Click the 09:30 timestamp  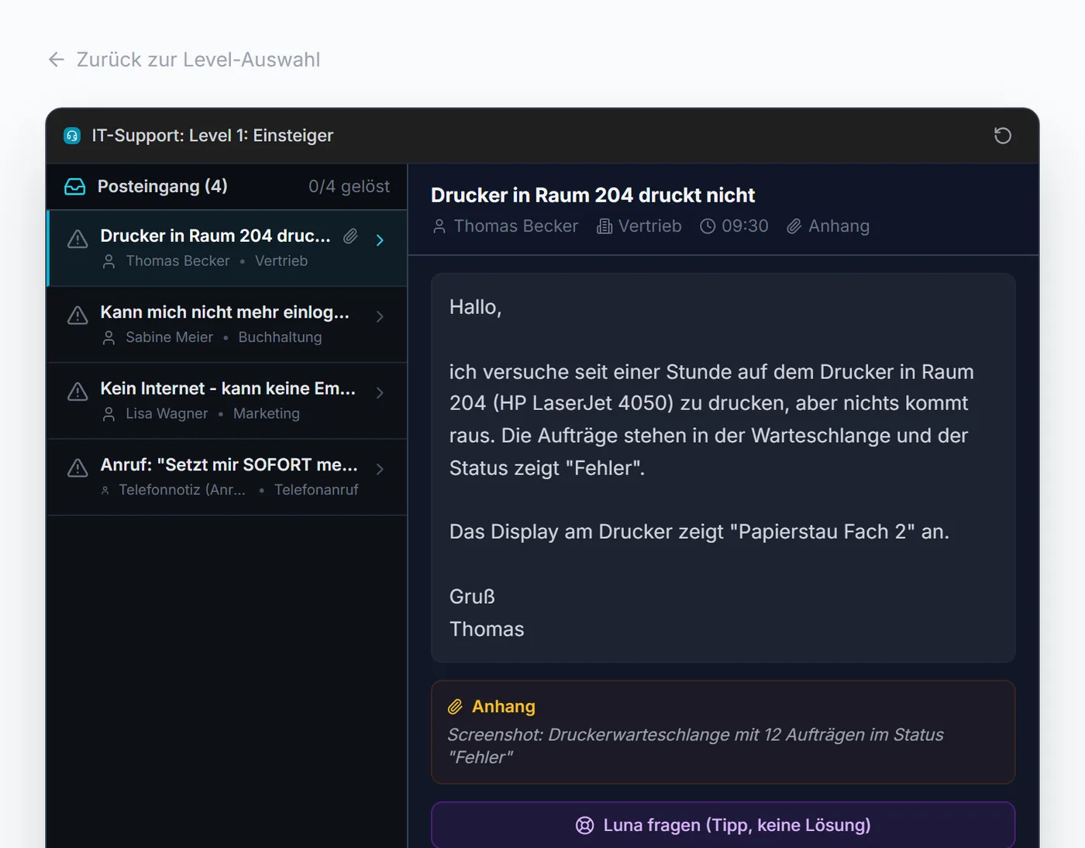click(745, 226)
